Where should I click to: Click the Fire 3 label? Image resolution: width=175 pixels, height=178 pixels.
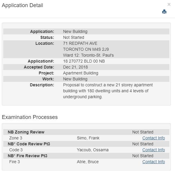tap(15, 162)
